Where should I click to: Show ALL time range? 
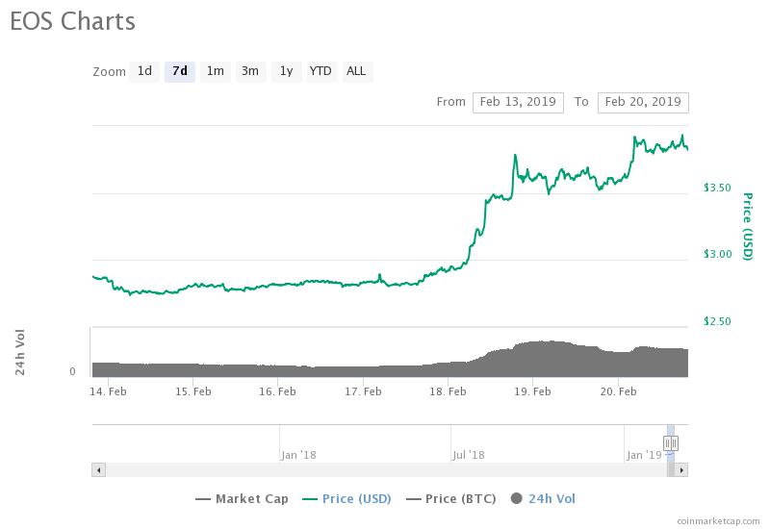(356, 71)
